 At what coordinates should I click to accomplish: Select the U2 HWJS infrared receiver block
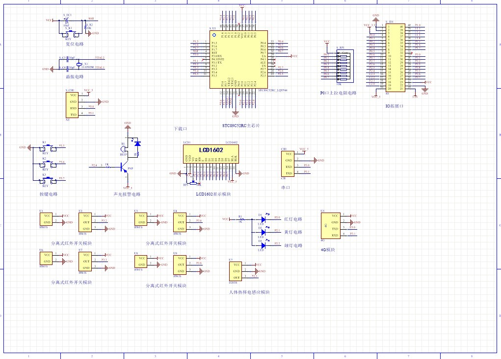[x=85, y=222]
